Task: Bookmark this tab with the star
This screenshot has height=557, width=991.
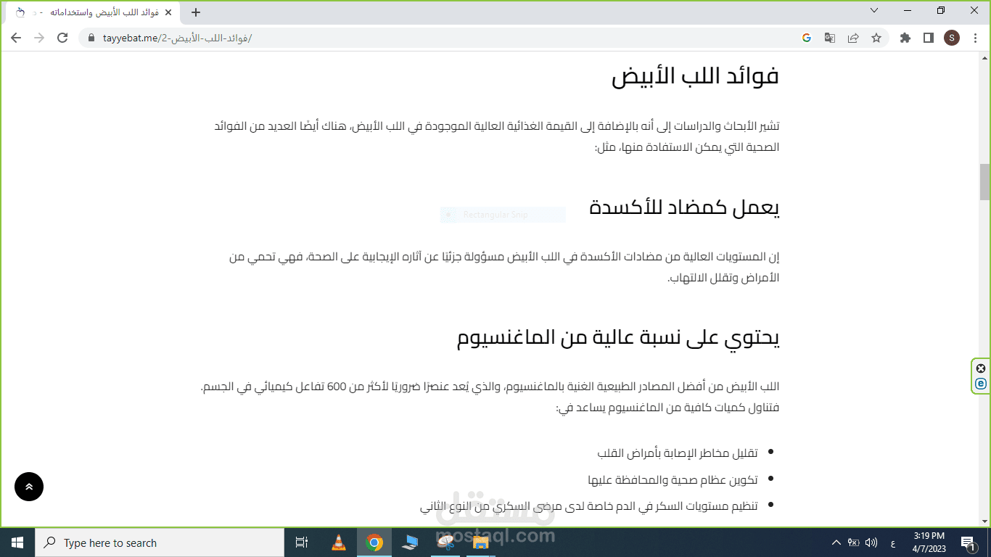Action: (876, 38)
